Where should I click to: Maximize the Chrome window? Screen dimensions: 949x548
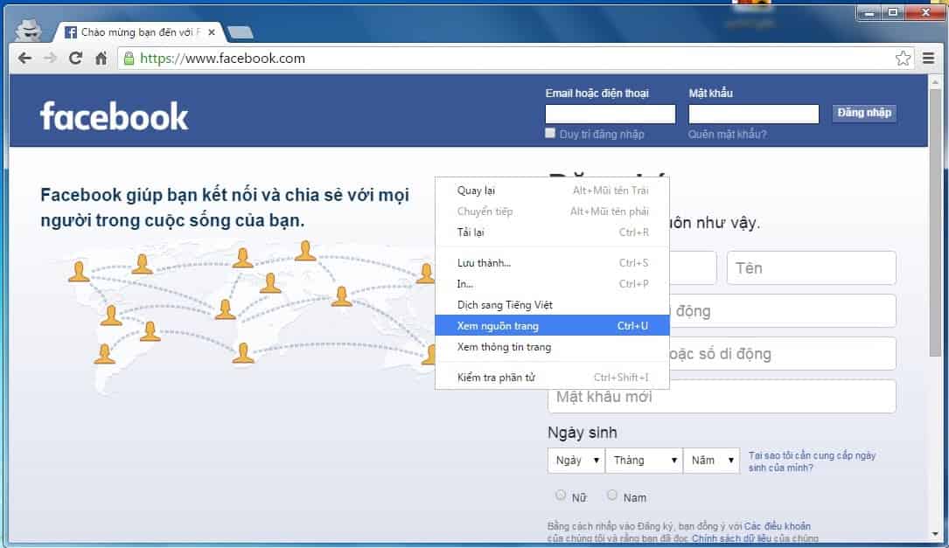coord(892,13)
